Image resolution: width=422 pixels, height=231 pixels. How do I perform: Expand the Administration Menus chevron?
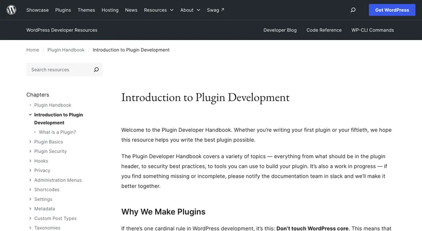30,180
